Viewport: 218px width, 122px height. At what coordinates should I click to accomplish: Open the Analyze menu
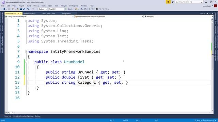tap(64, 6)
